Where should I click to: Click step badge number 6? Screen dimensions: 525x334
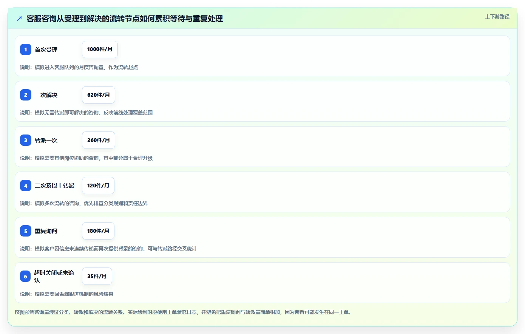click(25, 276)
